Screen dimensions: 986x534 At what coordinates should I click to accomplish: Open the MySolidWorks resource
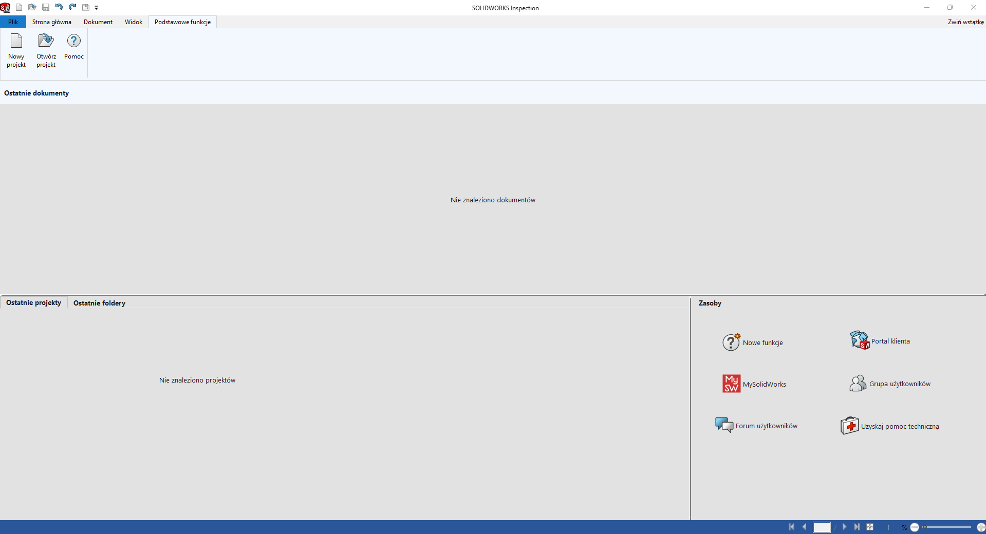[x=754, y=384]
